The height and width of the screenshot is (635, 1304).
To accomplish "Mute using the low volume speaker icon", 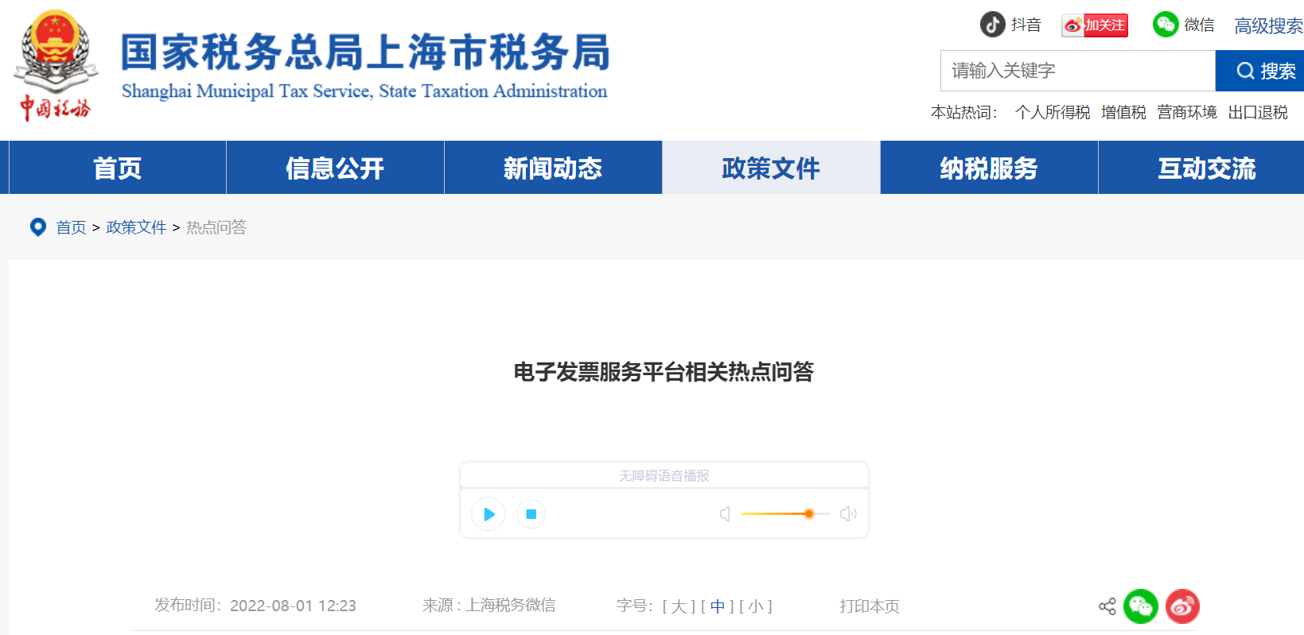I will (725, 514).
